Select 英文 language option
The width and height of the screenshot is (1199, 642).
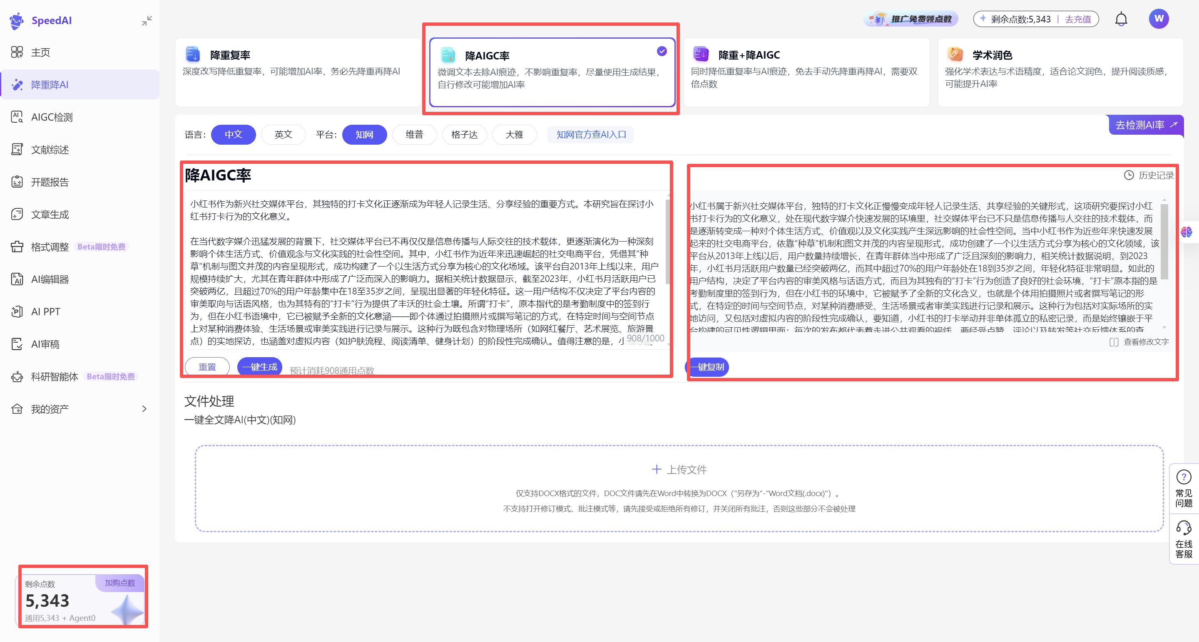[x=283, y=135]
